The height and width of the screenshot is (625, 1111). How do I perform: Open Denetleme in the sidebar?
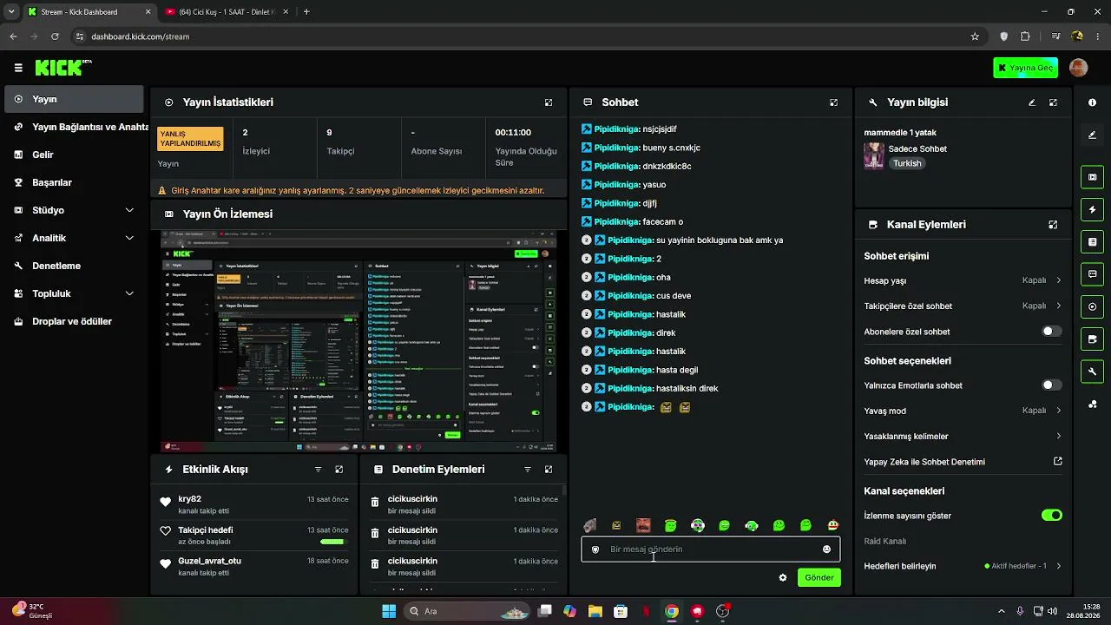click(73, 266)
